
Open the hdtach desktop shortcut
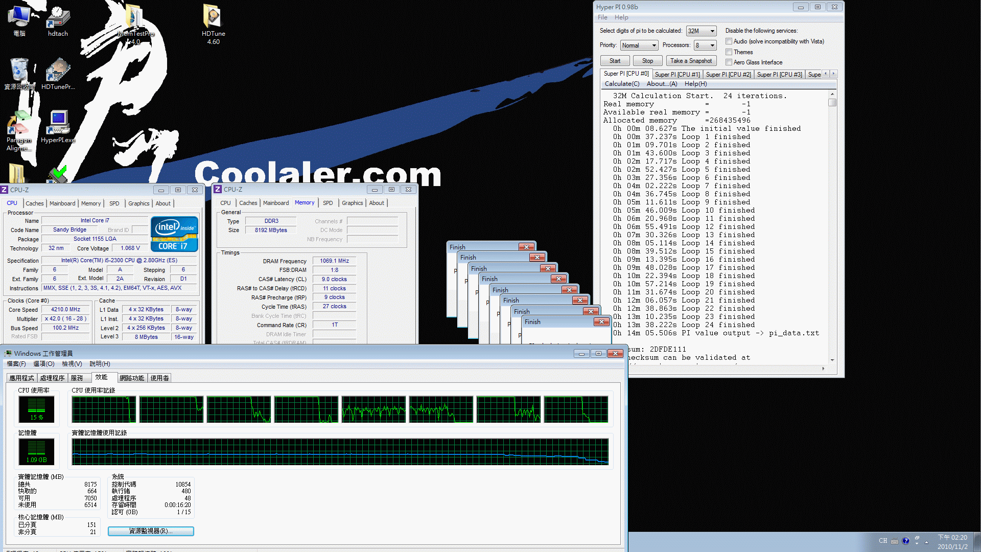tap(58, 20)
